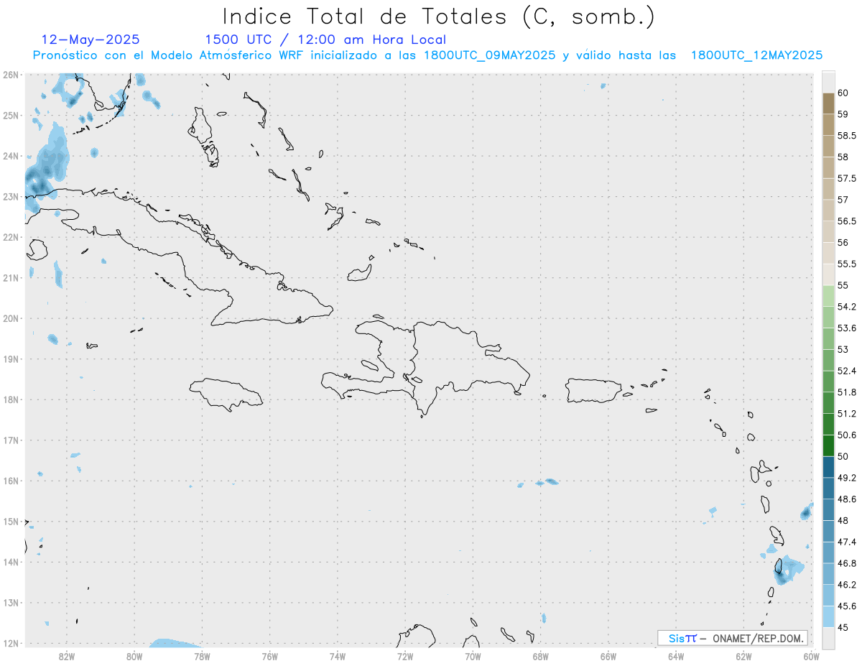
Task: Click the legend value 55.5
Action: point(847,264)
